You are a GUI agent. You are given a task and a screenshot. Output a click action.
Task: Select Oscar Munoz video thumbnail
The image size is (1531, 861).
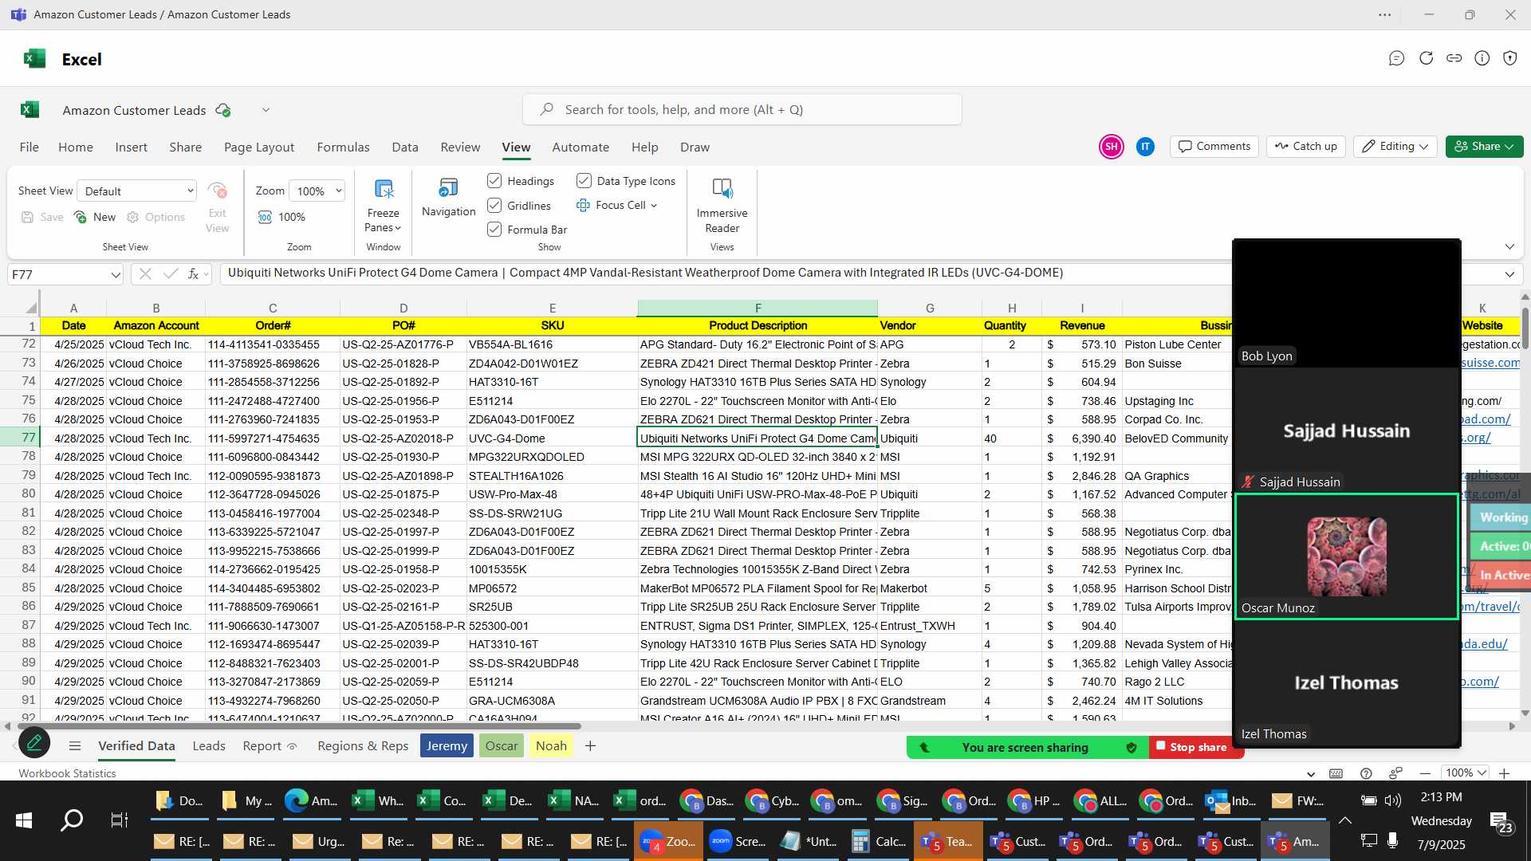point(1347,557)
